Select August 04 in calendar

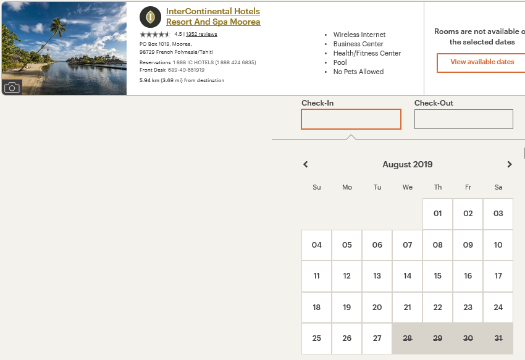317,245
